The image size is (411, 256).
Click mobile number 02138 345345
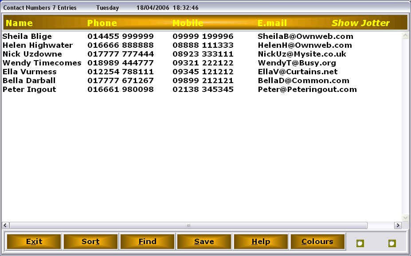pyautogui.click(x=203, y=89)
